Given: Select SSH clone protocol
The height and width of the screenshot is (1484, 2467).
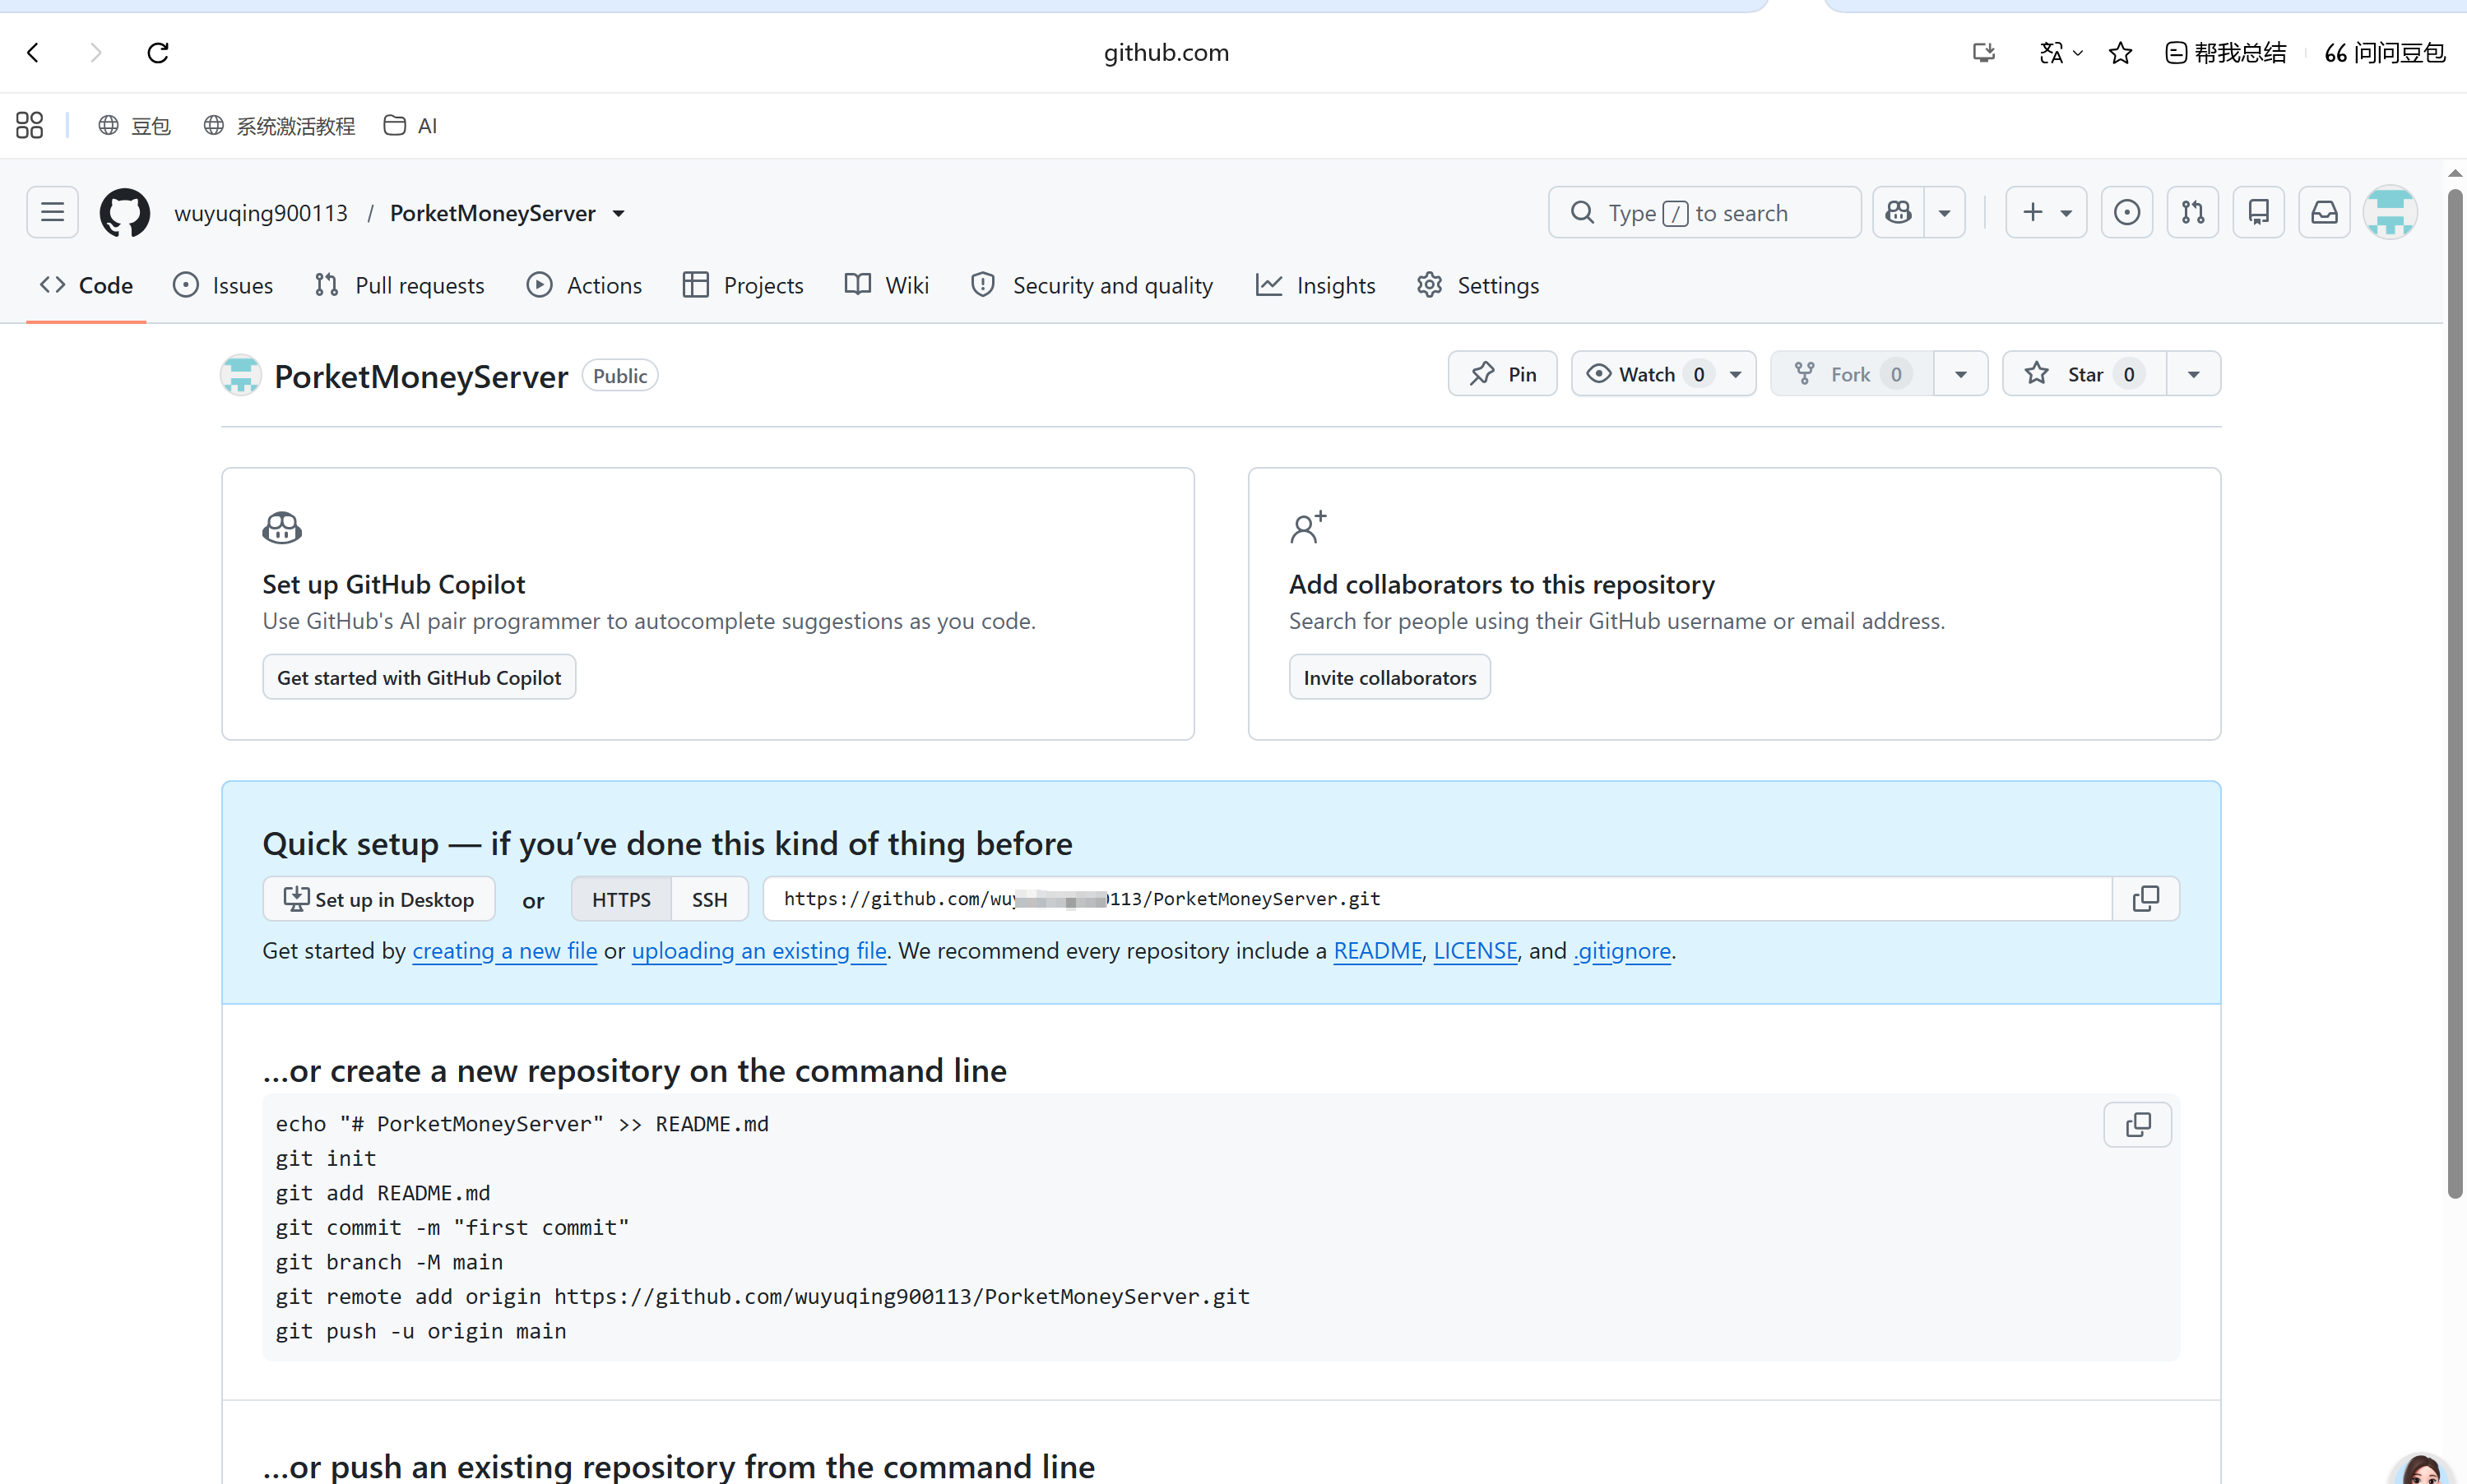Looking at the screenshot, I should pyautogui.click(x=709, y=899).
